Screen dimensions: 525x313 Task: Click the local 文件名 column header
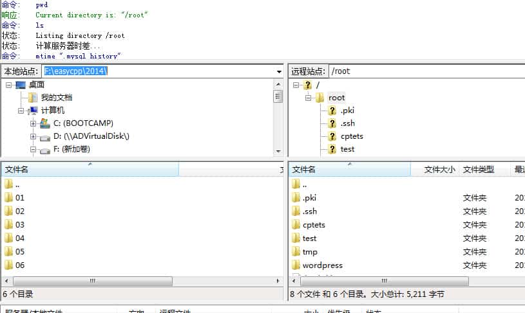pyautogui.click(x=90, y=170)
